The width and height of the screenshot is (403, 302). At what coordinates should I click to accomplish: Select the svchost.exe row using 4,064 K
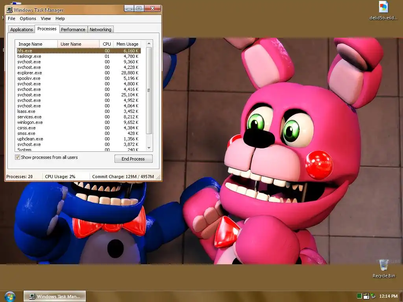[x=79, y=106]
